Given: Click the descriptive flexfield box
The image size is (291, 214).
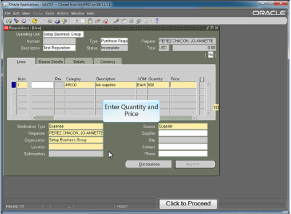Looking at the screenshot, I should [211, 55].
